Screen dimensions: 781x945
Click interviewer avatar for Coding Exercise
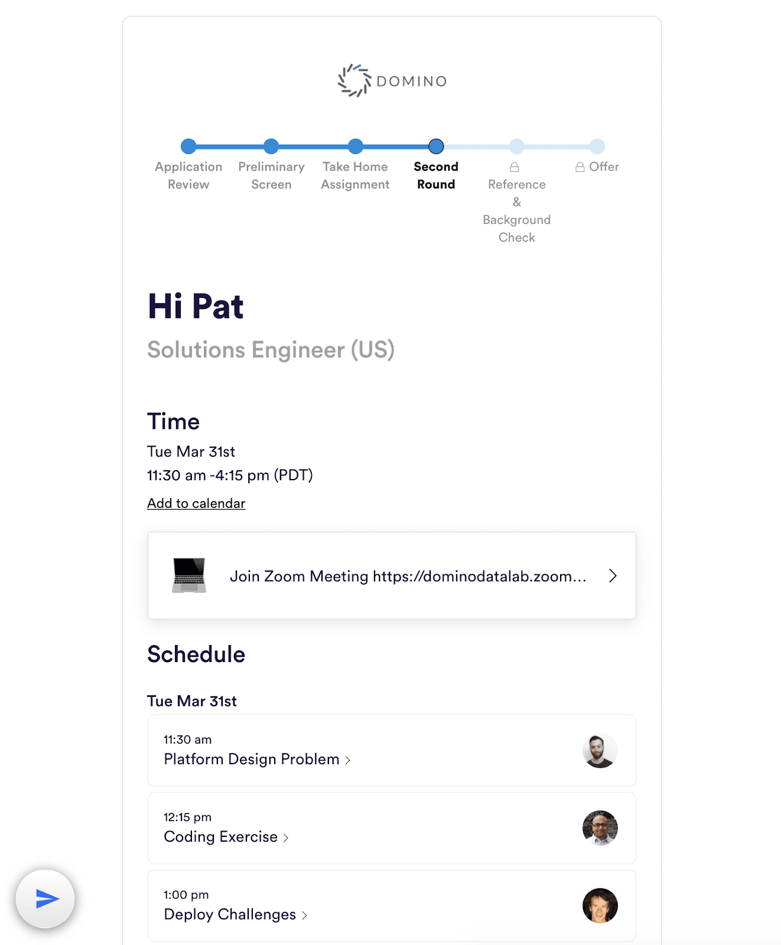(x=600, y=828)
